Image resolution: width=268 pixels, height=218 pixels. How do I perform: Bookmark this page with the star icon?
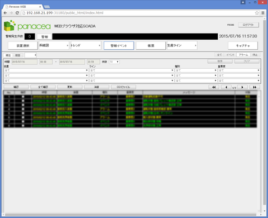[x=257, y=13]
